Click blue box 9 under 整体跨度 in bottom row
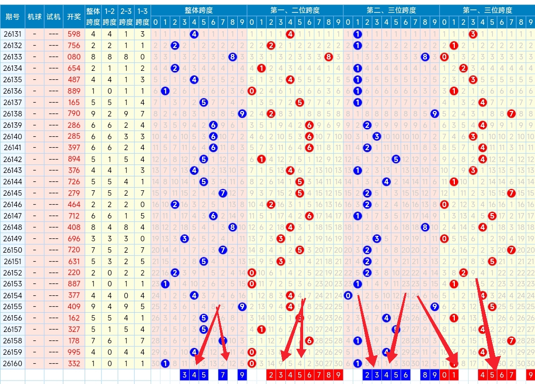Image resolution: width=535 pixels, height=384 pixels. pyautogui.click(x=242, y=375)
